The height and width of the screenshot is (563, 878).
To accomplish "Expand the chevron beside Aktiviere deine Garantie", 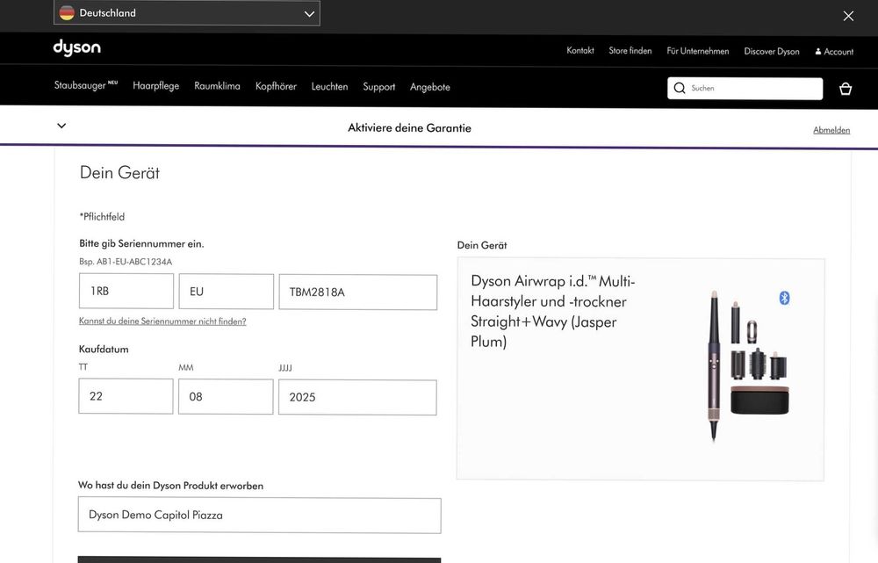I will click(61, 126).
